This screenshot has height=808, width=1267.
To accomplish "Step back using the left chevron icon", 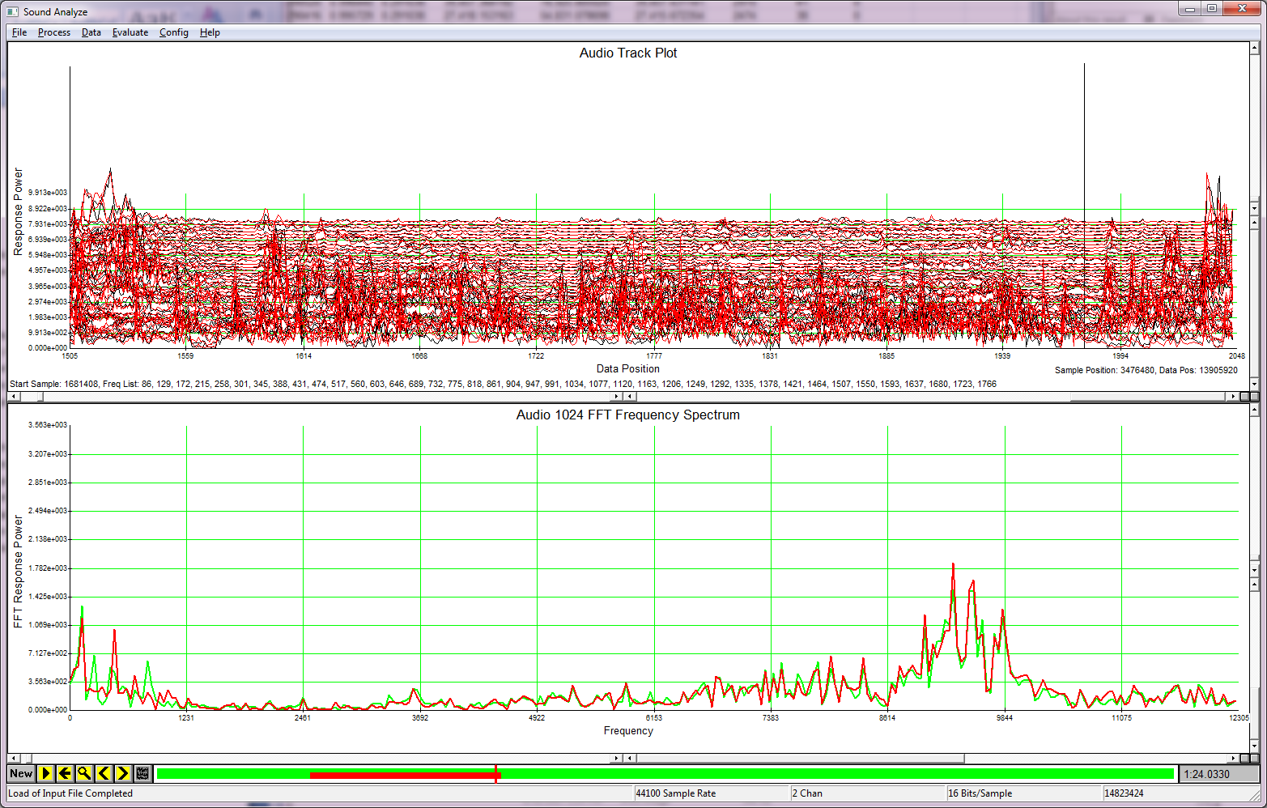I will coord(104,773).
